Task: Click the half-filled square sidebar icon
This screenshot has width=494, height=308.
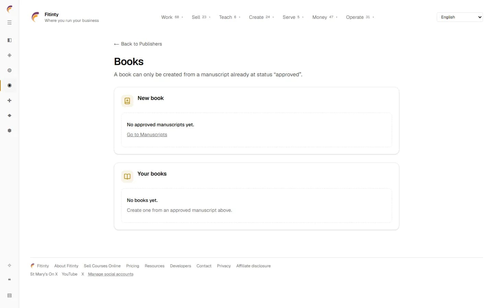Action: click(x=10, y=40)
